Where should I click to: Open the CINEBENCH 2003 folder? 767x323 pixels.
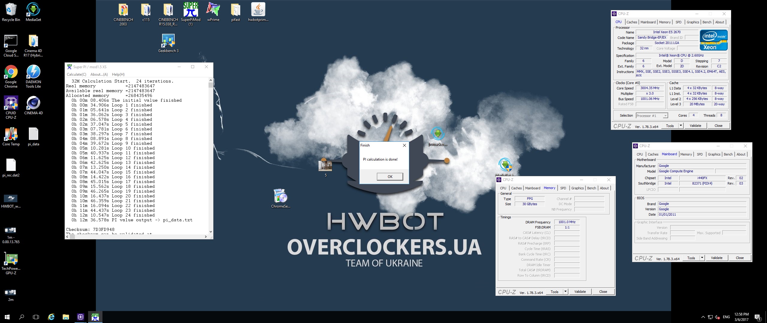[x=123, y=14]
